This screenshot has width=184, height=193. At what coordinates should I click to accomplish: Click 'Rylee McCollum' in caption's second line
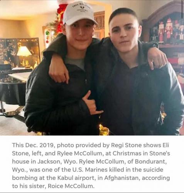(79, 153)
